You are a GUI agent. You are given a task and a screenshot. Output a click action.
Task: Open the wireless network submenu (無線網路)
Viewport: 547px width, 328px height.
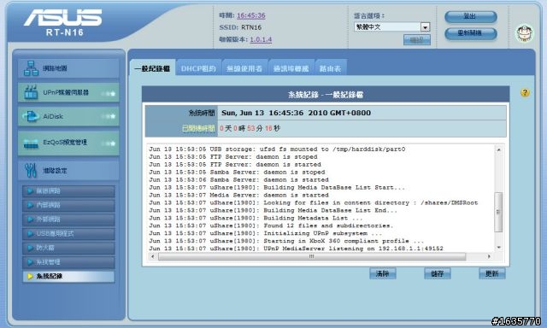tap(68, 191)
